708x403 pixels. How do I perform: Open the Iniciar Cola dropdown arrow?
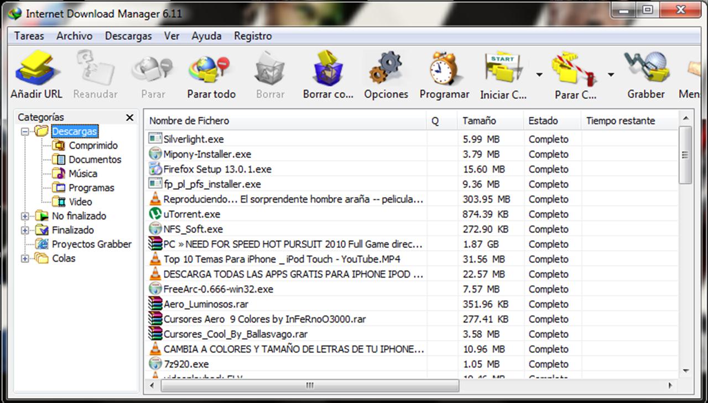point(539,75)
